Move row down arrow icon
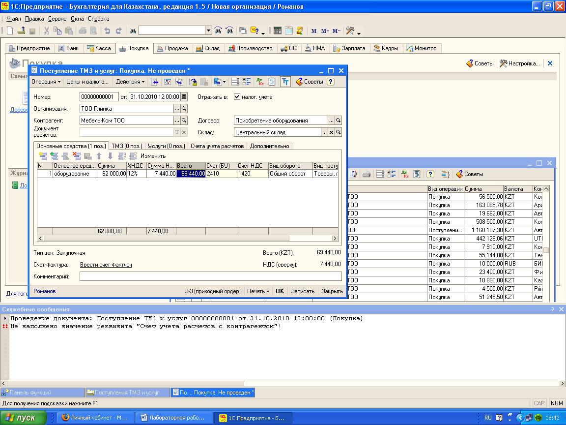 point(110,156)
